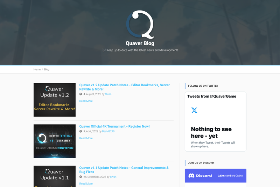Click '2270 Members Online' text

coord(230,176)
